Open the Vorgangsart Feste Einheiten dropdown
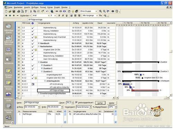 pyautogui.click(x=90, y=107)
